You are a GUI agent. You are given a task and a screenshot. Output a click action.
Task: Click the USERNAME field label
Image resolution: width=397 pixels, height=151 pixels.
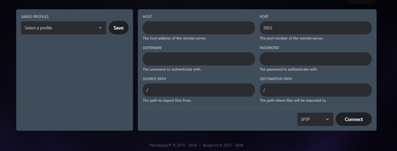tap(152, 48)
